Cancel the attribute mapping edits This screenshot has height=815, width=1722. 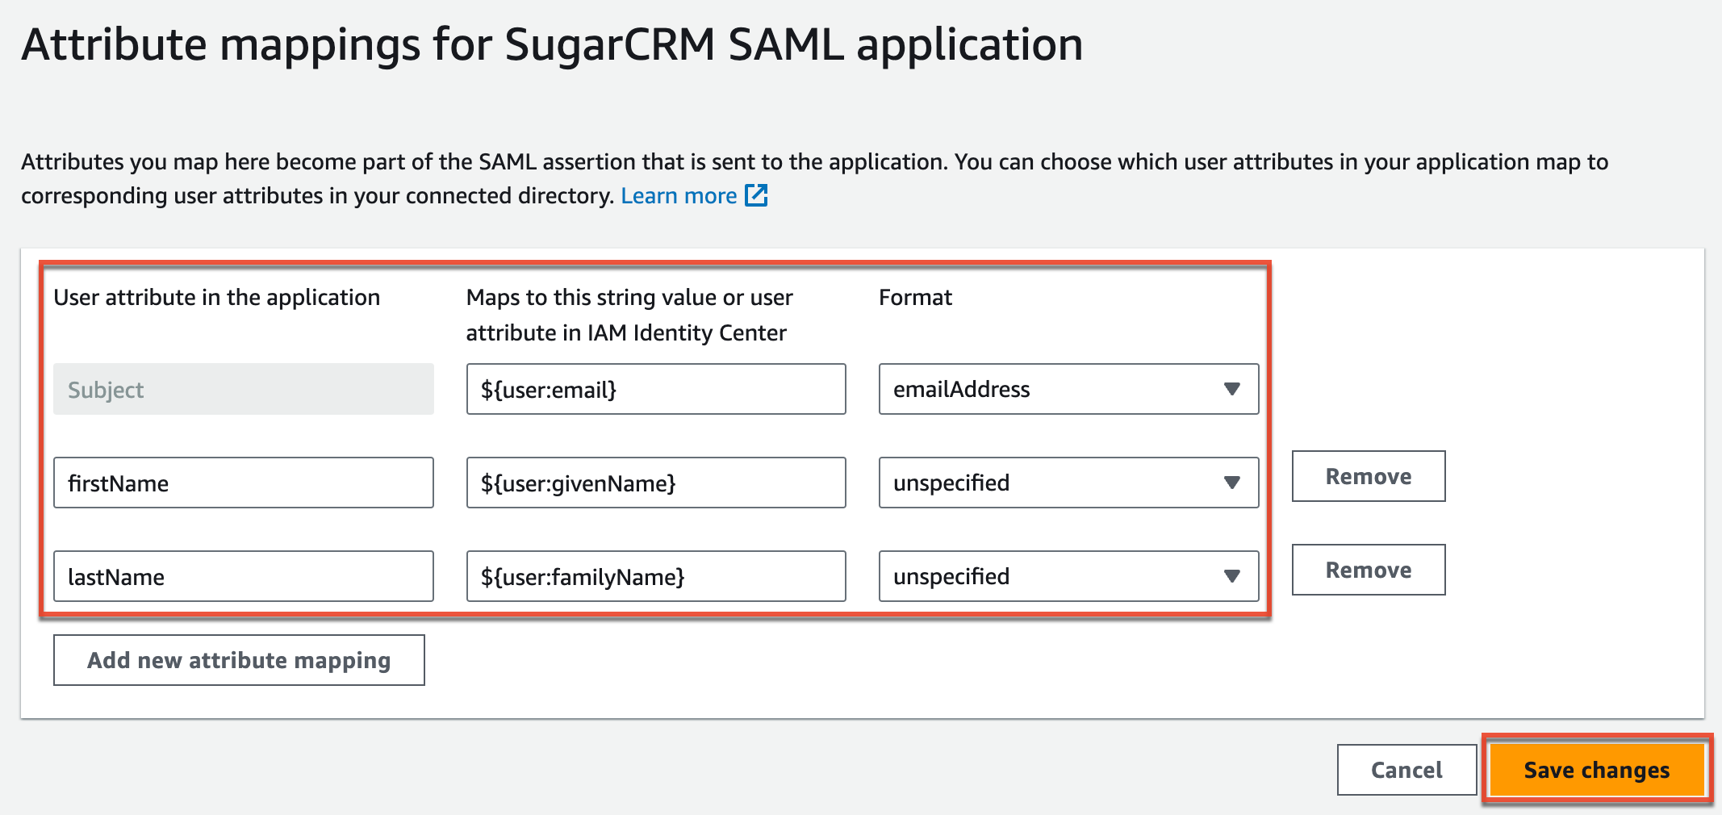click(x=1406, y=769)
